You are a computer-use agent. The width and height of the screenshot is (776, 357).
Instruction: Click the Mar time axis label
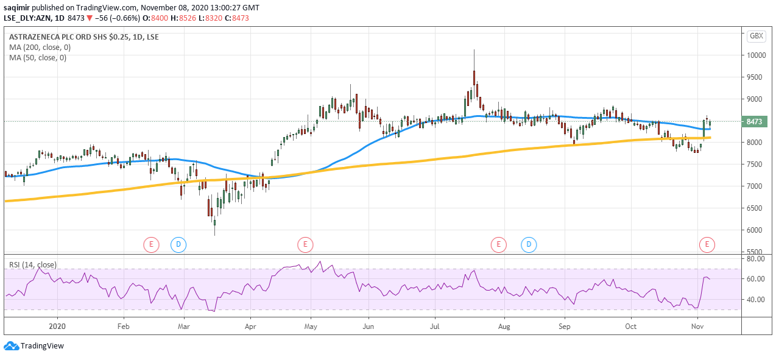[183, 327]
